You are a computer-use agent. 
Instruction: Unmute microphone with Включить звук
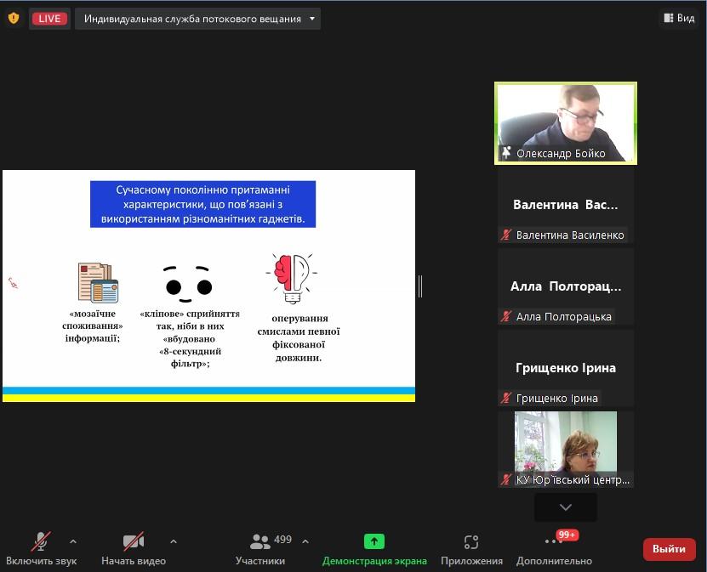[x=41, y=548]
